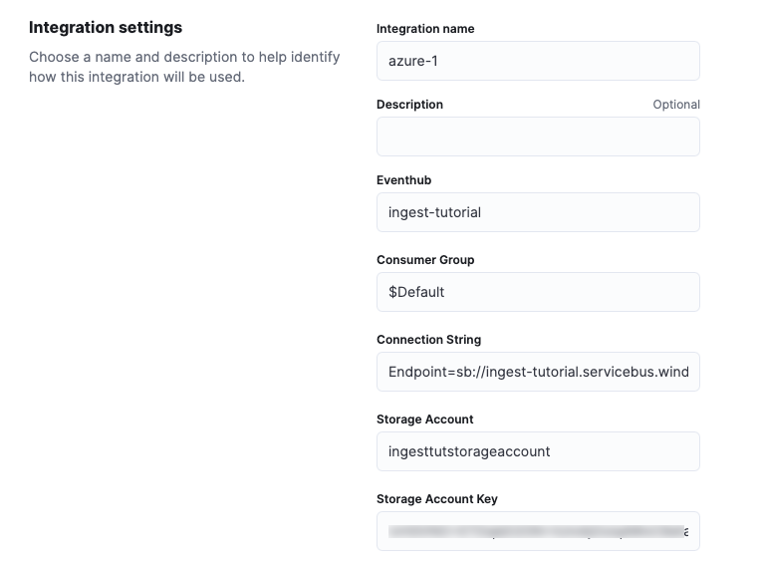
Task: Click the "Storage Account" label
Action: [424, 420]
